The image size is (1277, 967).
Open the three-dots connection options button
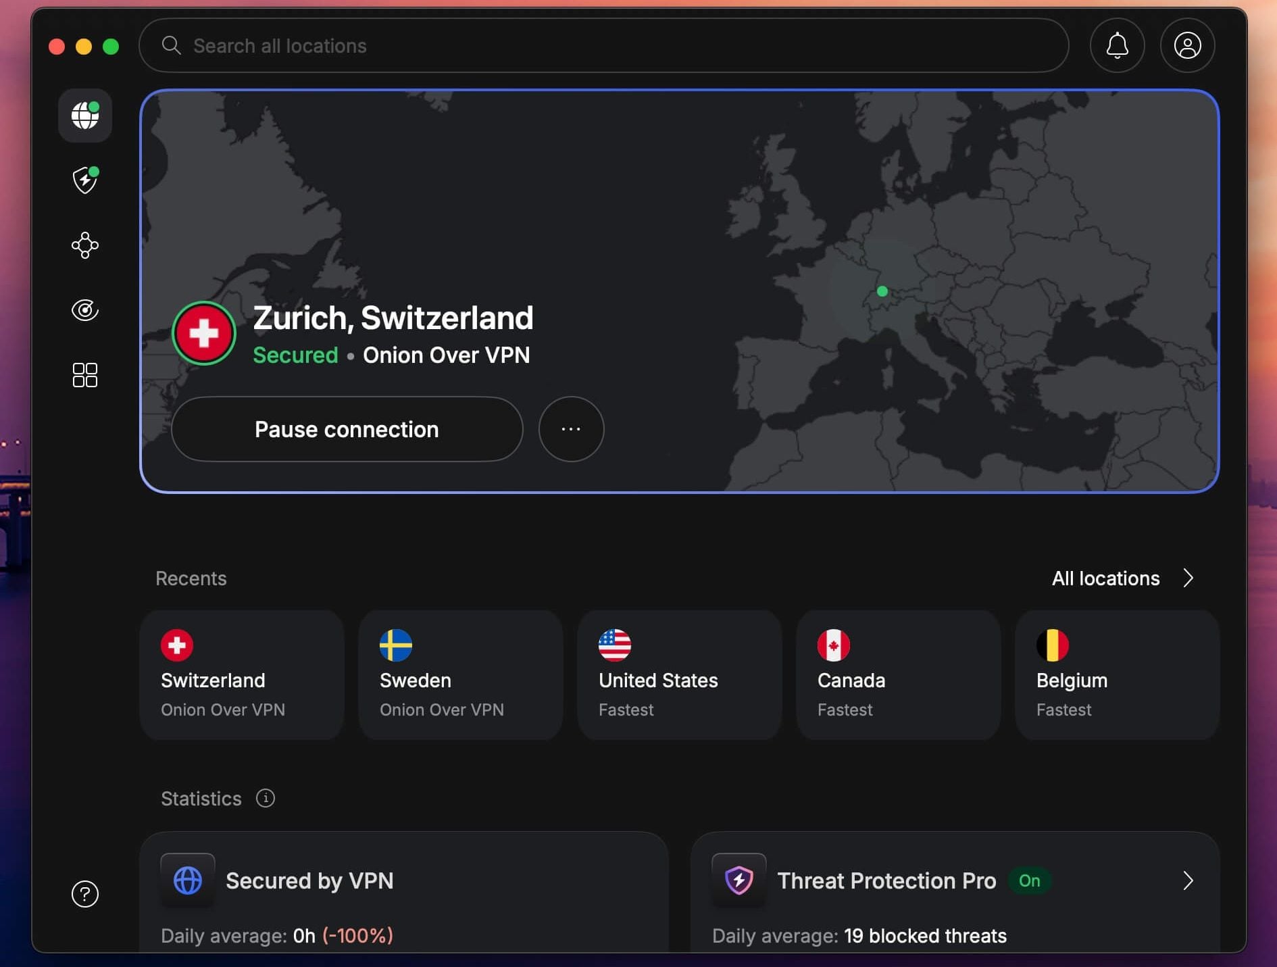coord(571,429)
